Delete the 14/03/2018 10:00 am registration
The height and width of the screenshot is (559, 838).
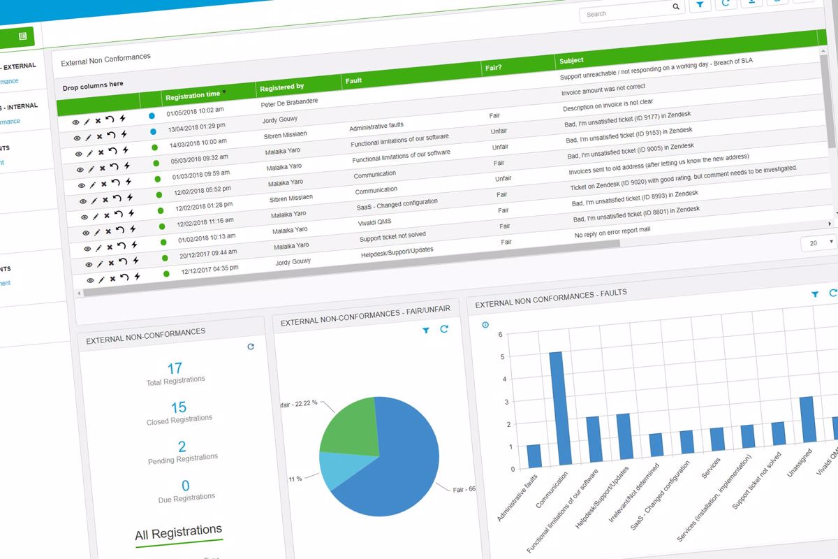(100, 152)
